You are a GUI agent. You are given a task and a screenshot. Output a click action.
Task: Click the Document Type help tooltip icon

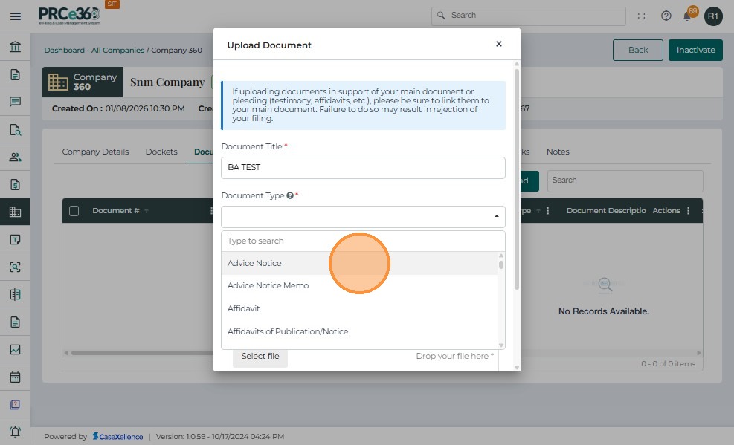coord(290,195)
